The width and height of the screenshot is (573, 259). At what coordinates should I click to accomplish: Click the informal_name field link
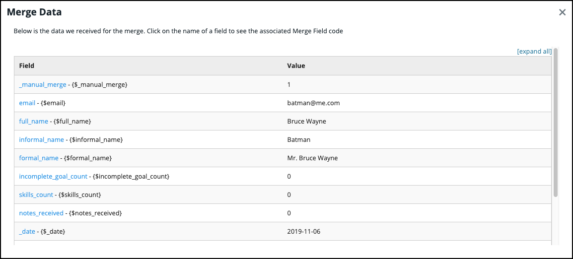(42, 140)
